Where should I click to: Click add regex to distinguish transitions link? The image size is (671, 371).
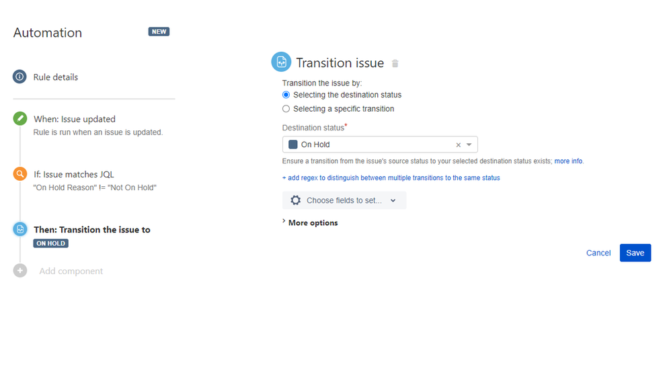pyautogui.click(x=391, y=177)
